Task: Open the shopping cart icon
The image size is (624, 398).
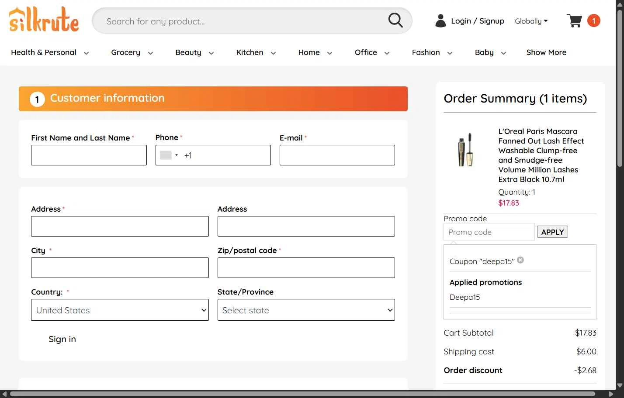Action: pyautogui.click(x=574, y=21)
